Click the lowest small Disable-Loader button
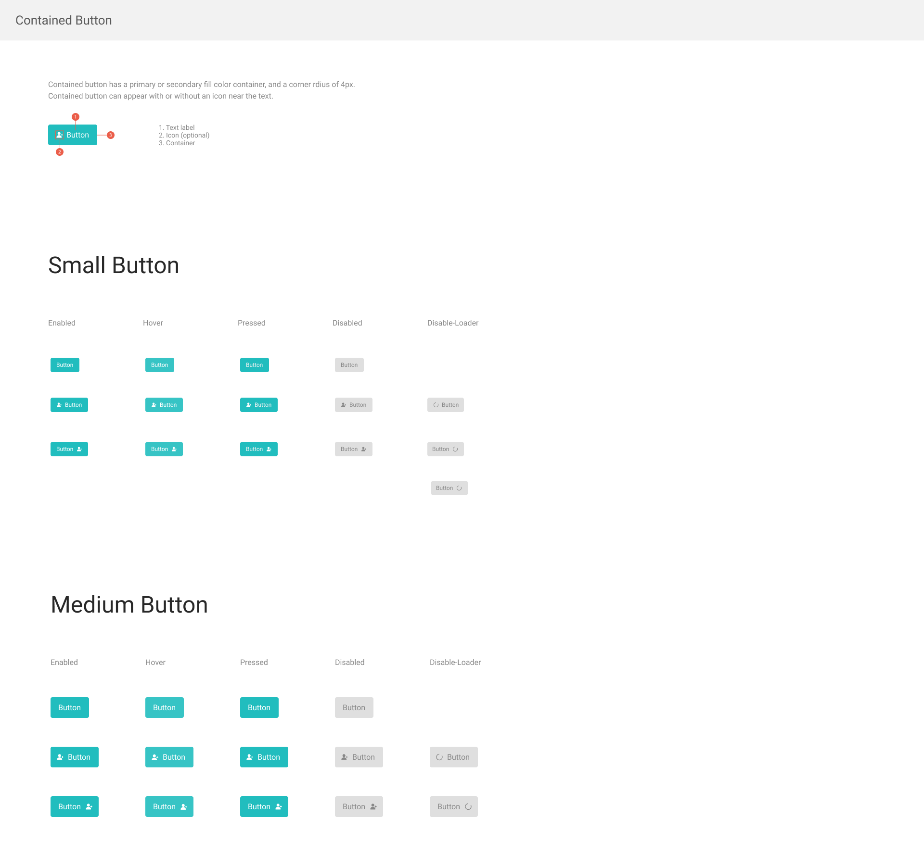 [449, 488]
